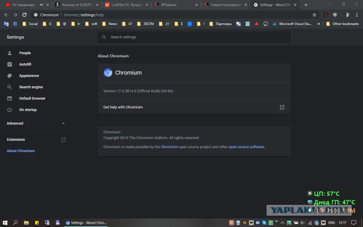Open File Explorer from taskbar
The image size is (363, 227).
[x=27, y=222]
